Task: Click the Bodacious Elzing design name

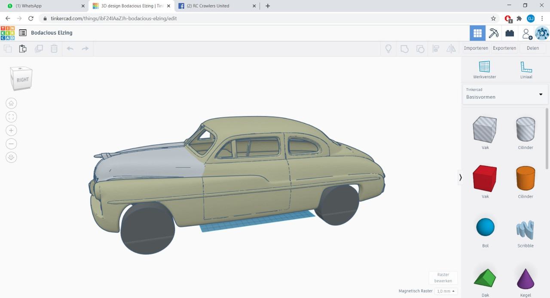Action: [x=52, y=33]
